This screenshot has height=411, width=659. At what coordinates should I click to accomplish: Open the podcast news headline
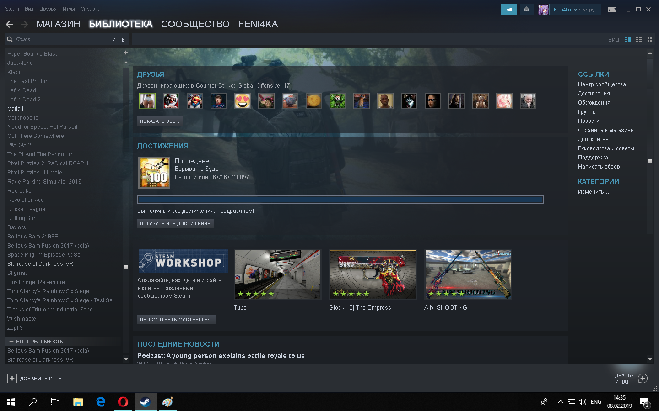coord(221,356)
